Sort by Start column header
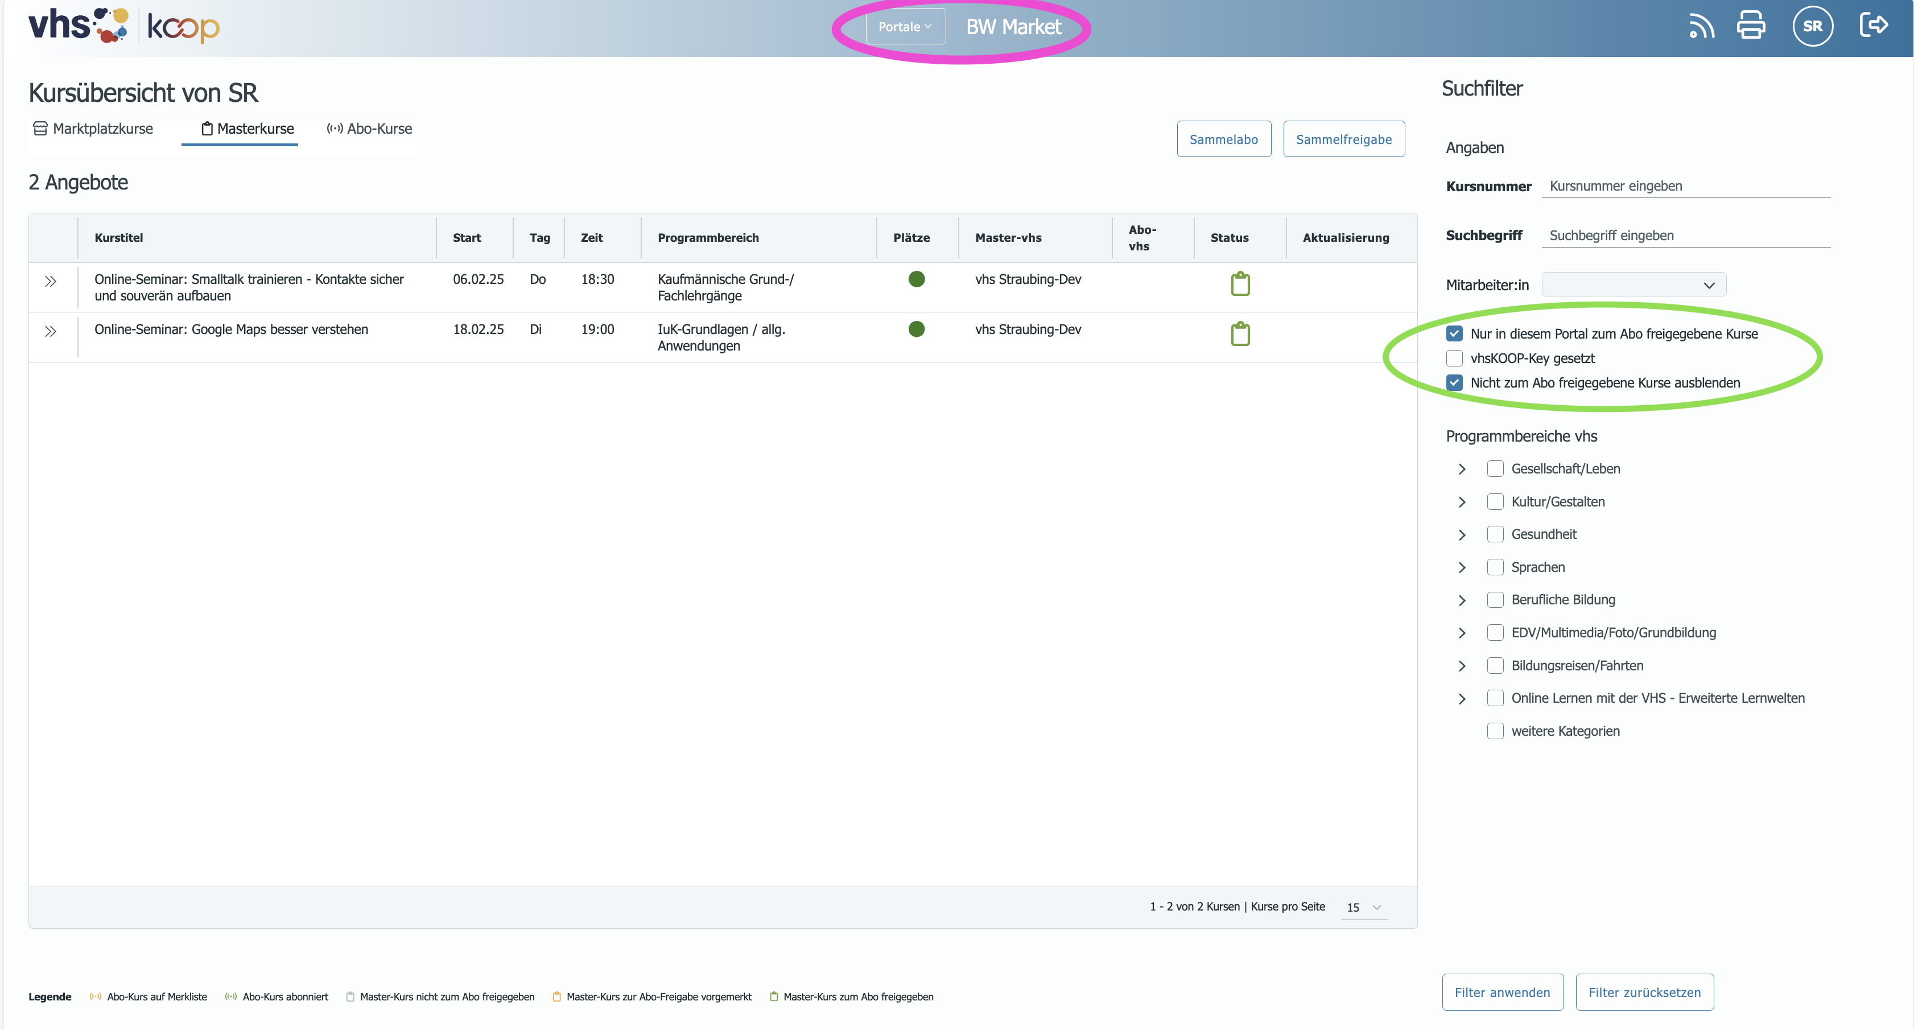 pos(467,238)
